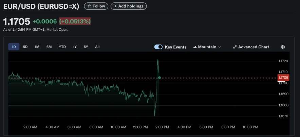Switch chart to YTD range

[x=62, y=47]
